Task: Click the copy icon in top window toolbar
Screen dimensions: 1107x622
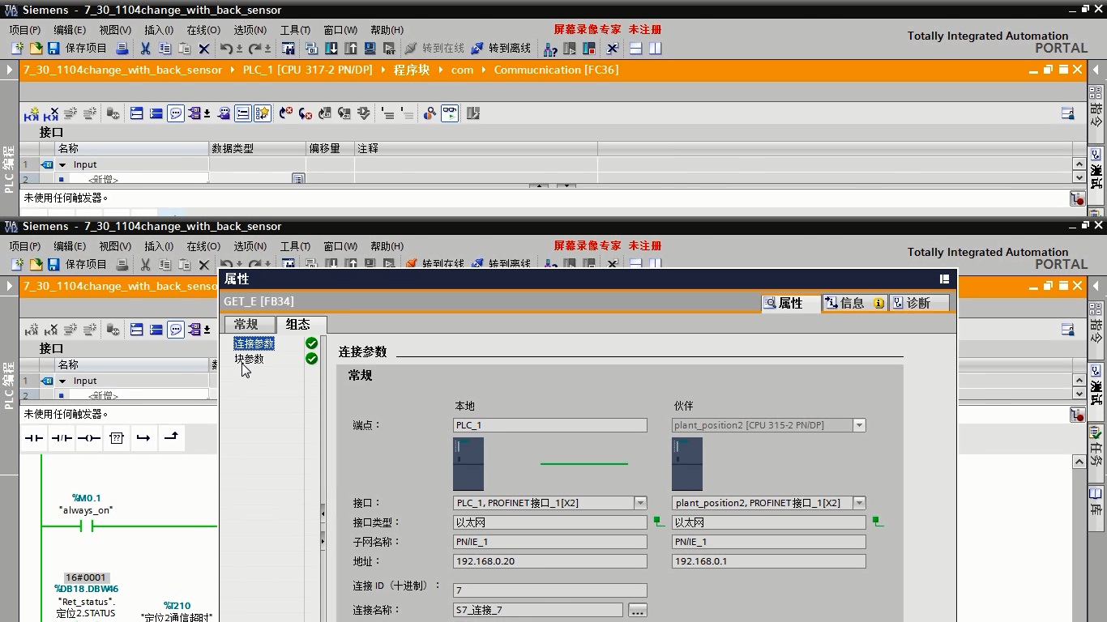Action: coord(165,49)
